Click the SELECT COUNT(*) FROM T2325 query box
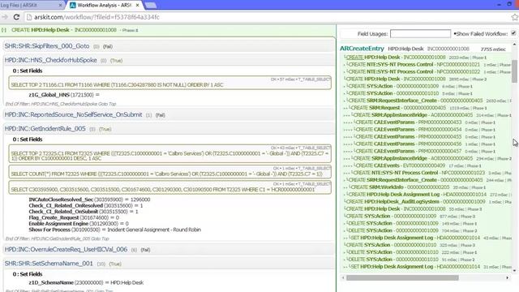The image size is (519, 292). (x=169, y=172)
